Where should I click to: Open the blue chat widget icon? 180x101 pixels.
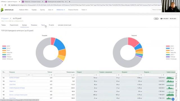(173, 99)
